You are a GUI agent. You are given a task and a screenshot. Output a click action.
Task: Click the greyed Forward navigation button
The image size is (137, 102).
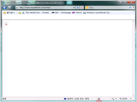[9, 7]
